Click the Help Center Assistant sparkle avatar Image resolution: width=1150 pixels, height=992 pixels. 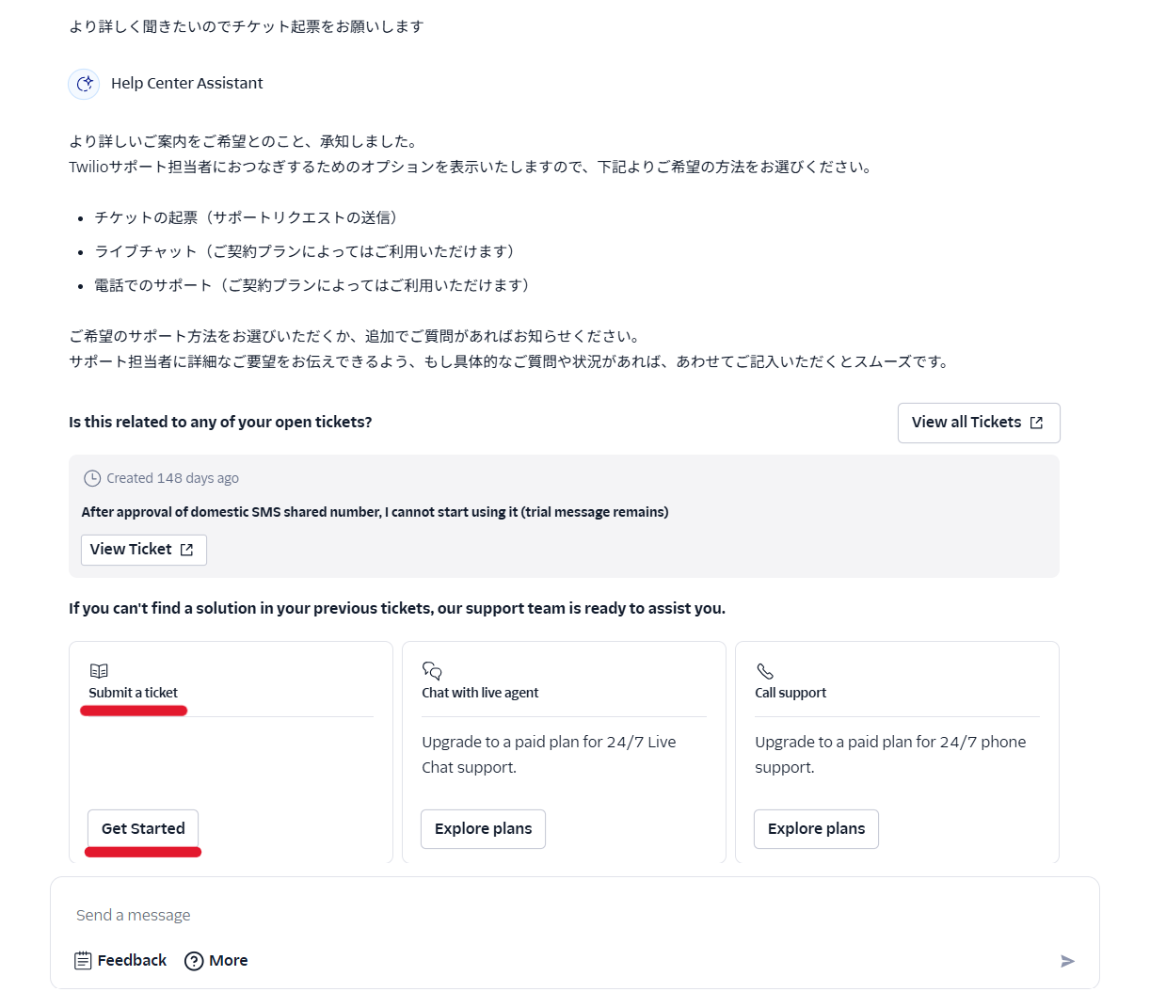coord(85,84)
